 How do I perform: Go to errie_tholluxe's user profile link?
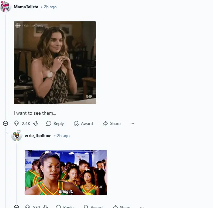pos(38,136)
